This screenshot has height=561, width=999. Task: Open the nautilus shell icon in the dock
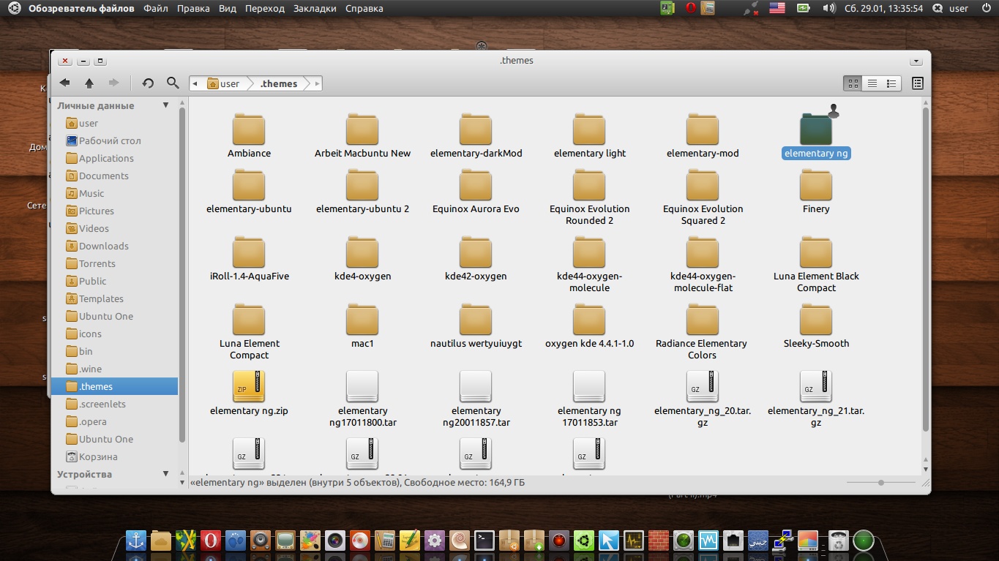(460, 541)
